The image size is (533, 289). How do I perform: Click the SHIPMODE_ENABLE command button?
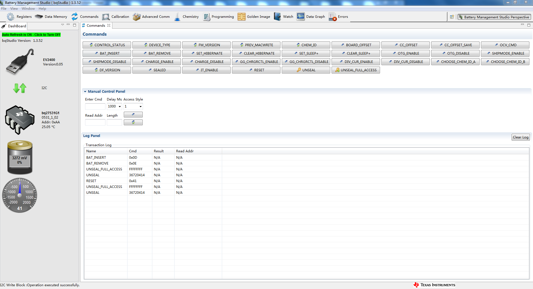pos(505,53)
